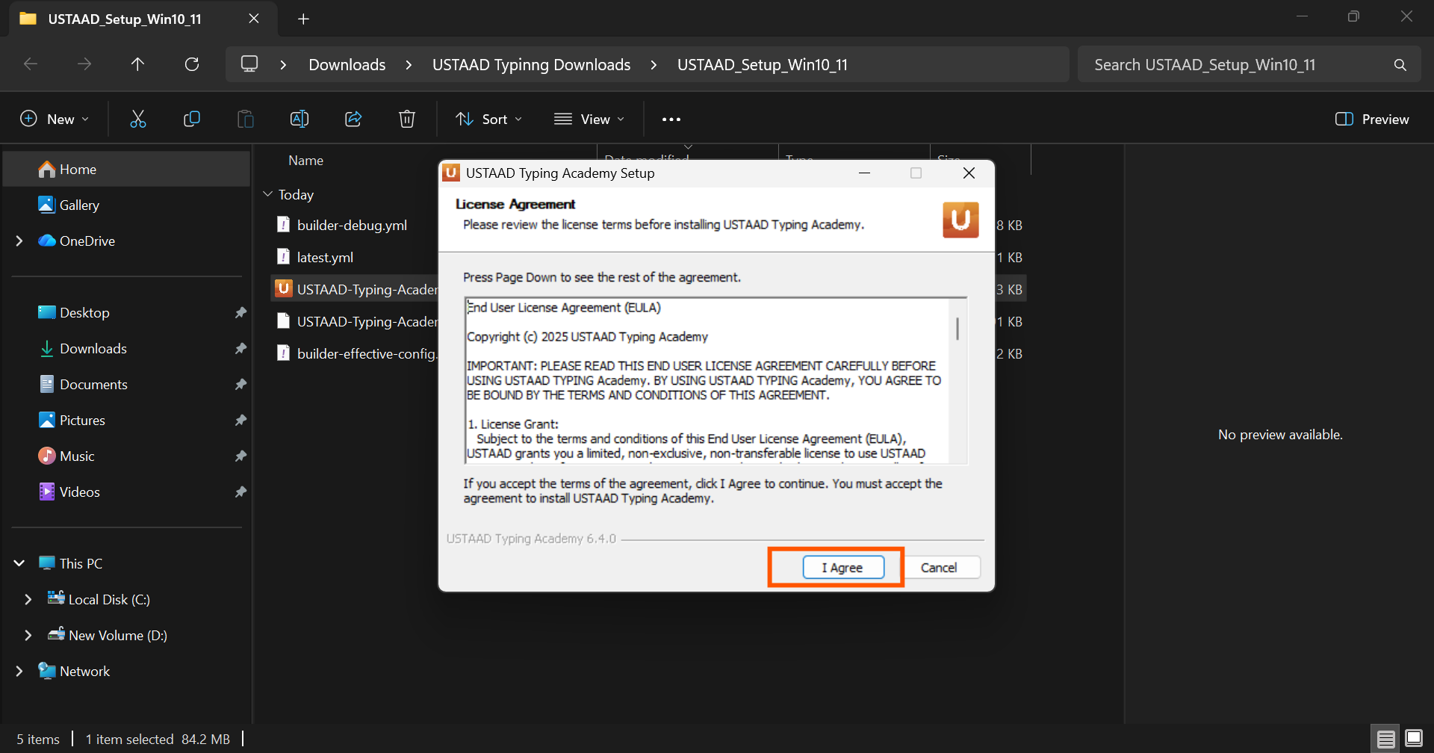The height and width of the screenshot is (753, 1434).
Task: Go up one folder level
Action: tap(138, 64)
